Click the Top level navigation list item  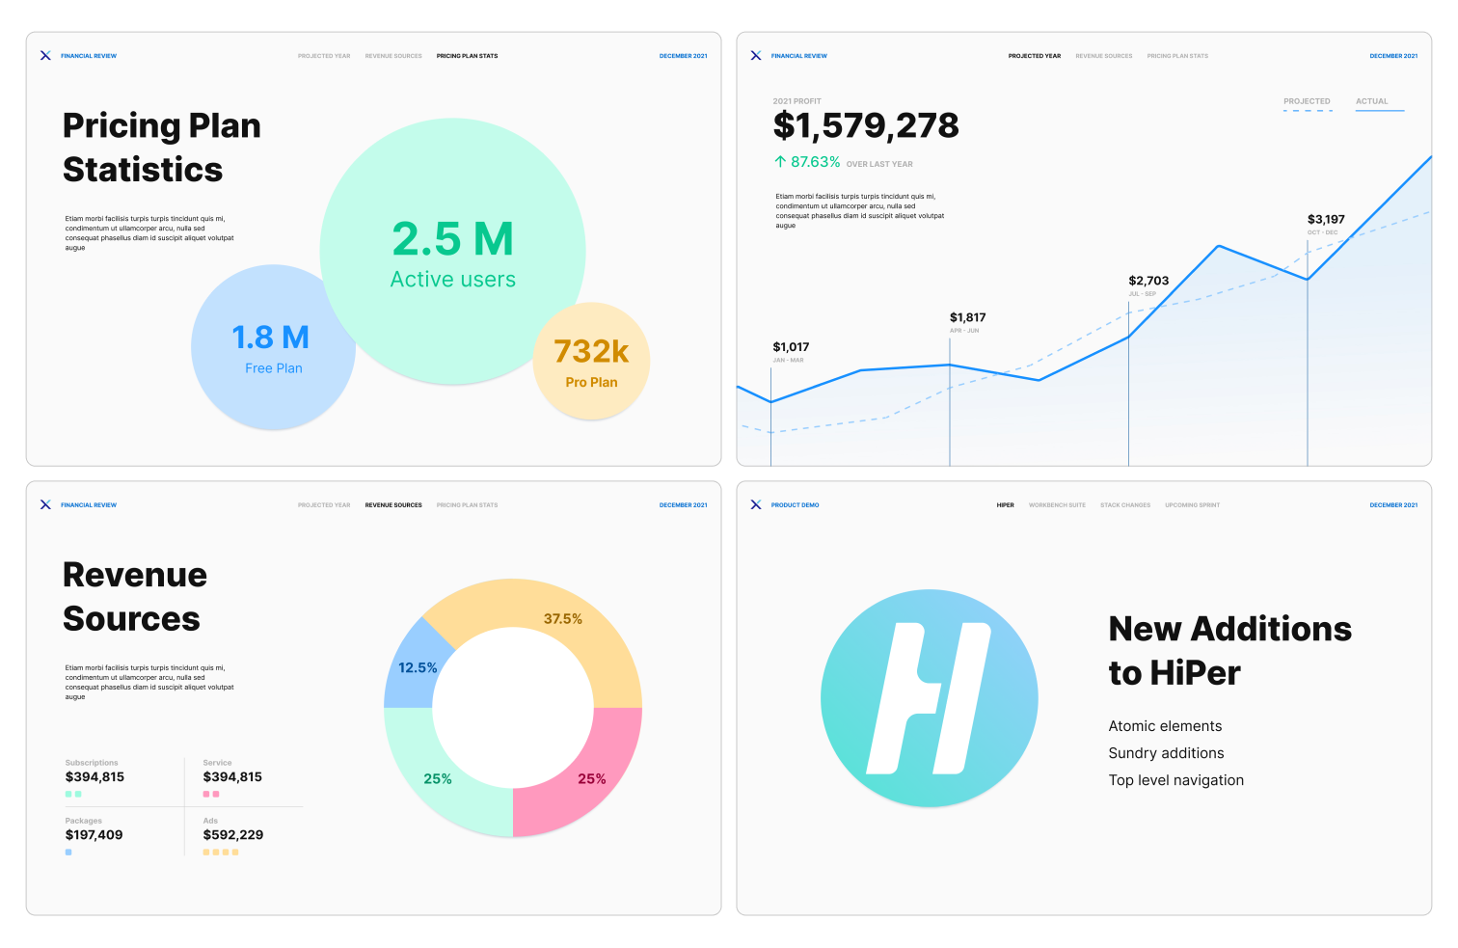click(1175, 780)
